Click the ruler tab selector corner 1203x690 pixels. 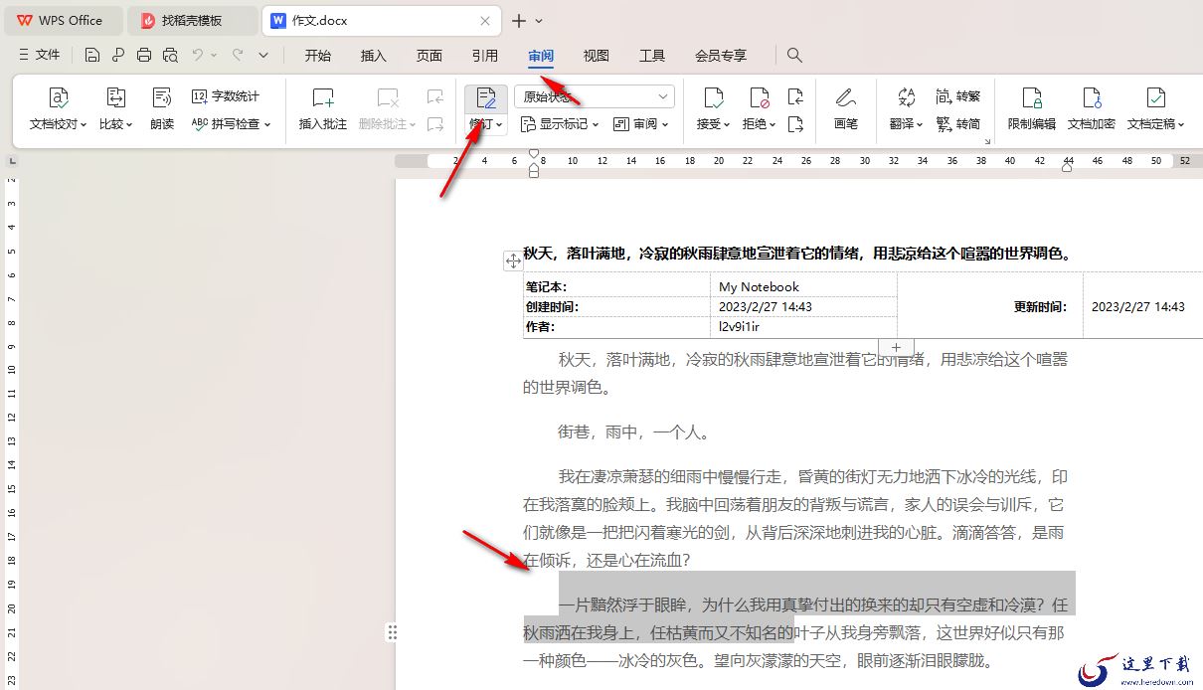tap(12, 161)
